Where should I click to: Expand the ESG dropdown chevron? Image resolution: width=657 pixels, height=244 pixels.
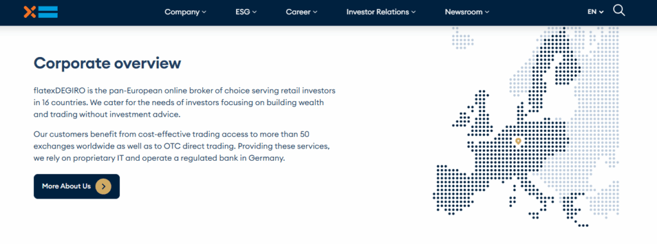tap(254, 12)
